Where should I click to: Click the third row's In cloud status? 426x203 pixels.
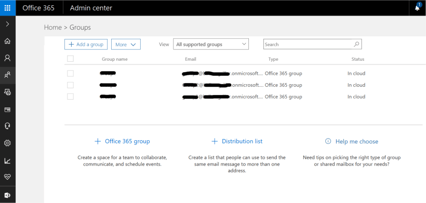tap(356, 97)
